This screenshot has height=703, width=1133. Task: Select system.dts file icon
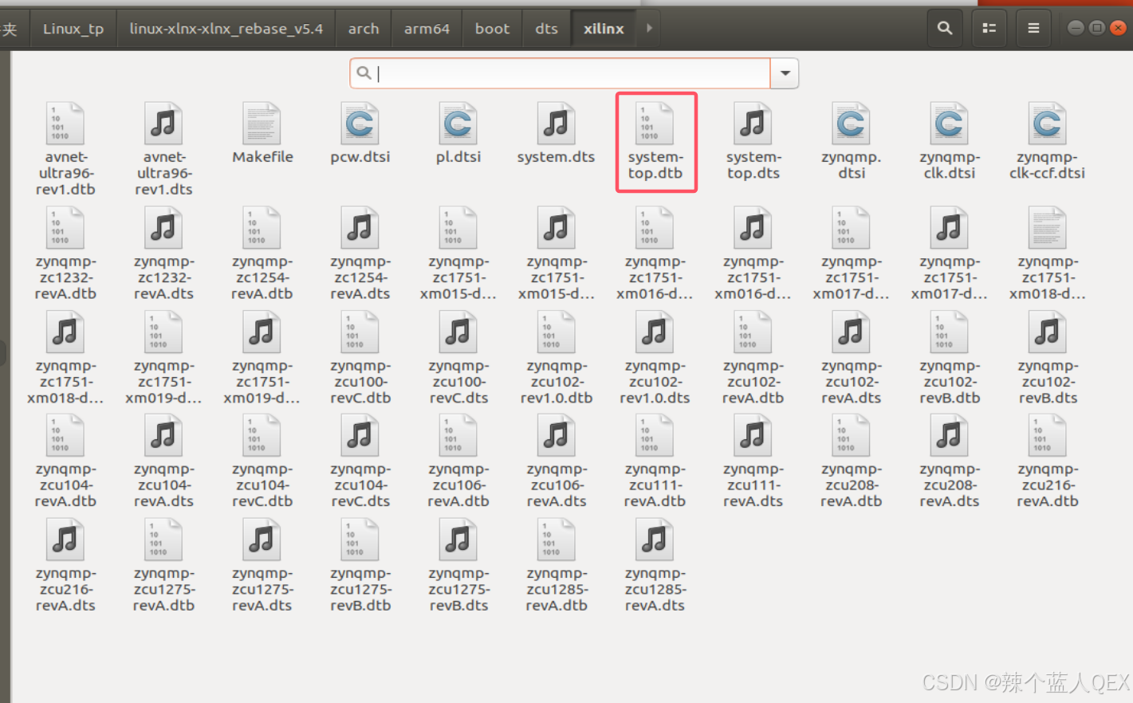557,124
